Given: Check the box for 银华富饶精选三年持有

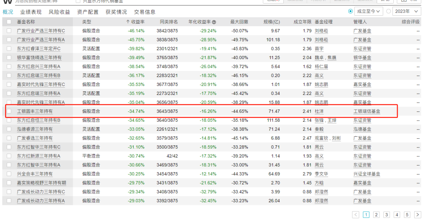Looking at the screenshot, I should coord(9,58).
